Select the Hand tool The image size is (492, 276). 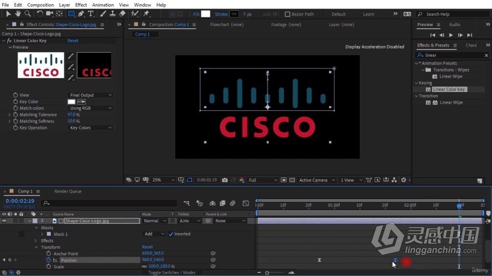pos(18,13)
